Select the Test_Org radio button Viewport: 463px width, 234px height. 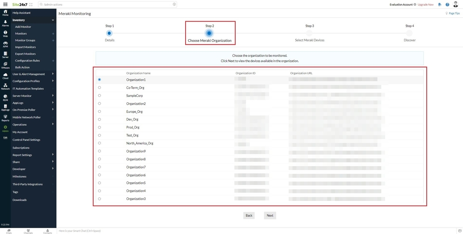point(100,135)
